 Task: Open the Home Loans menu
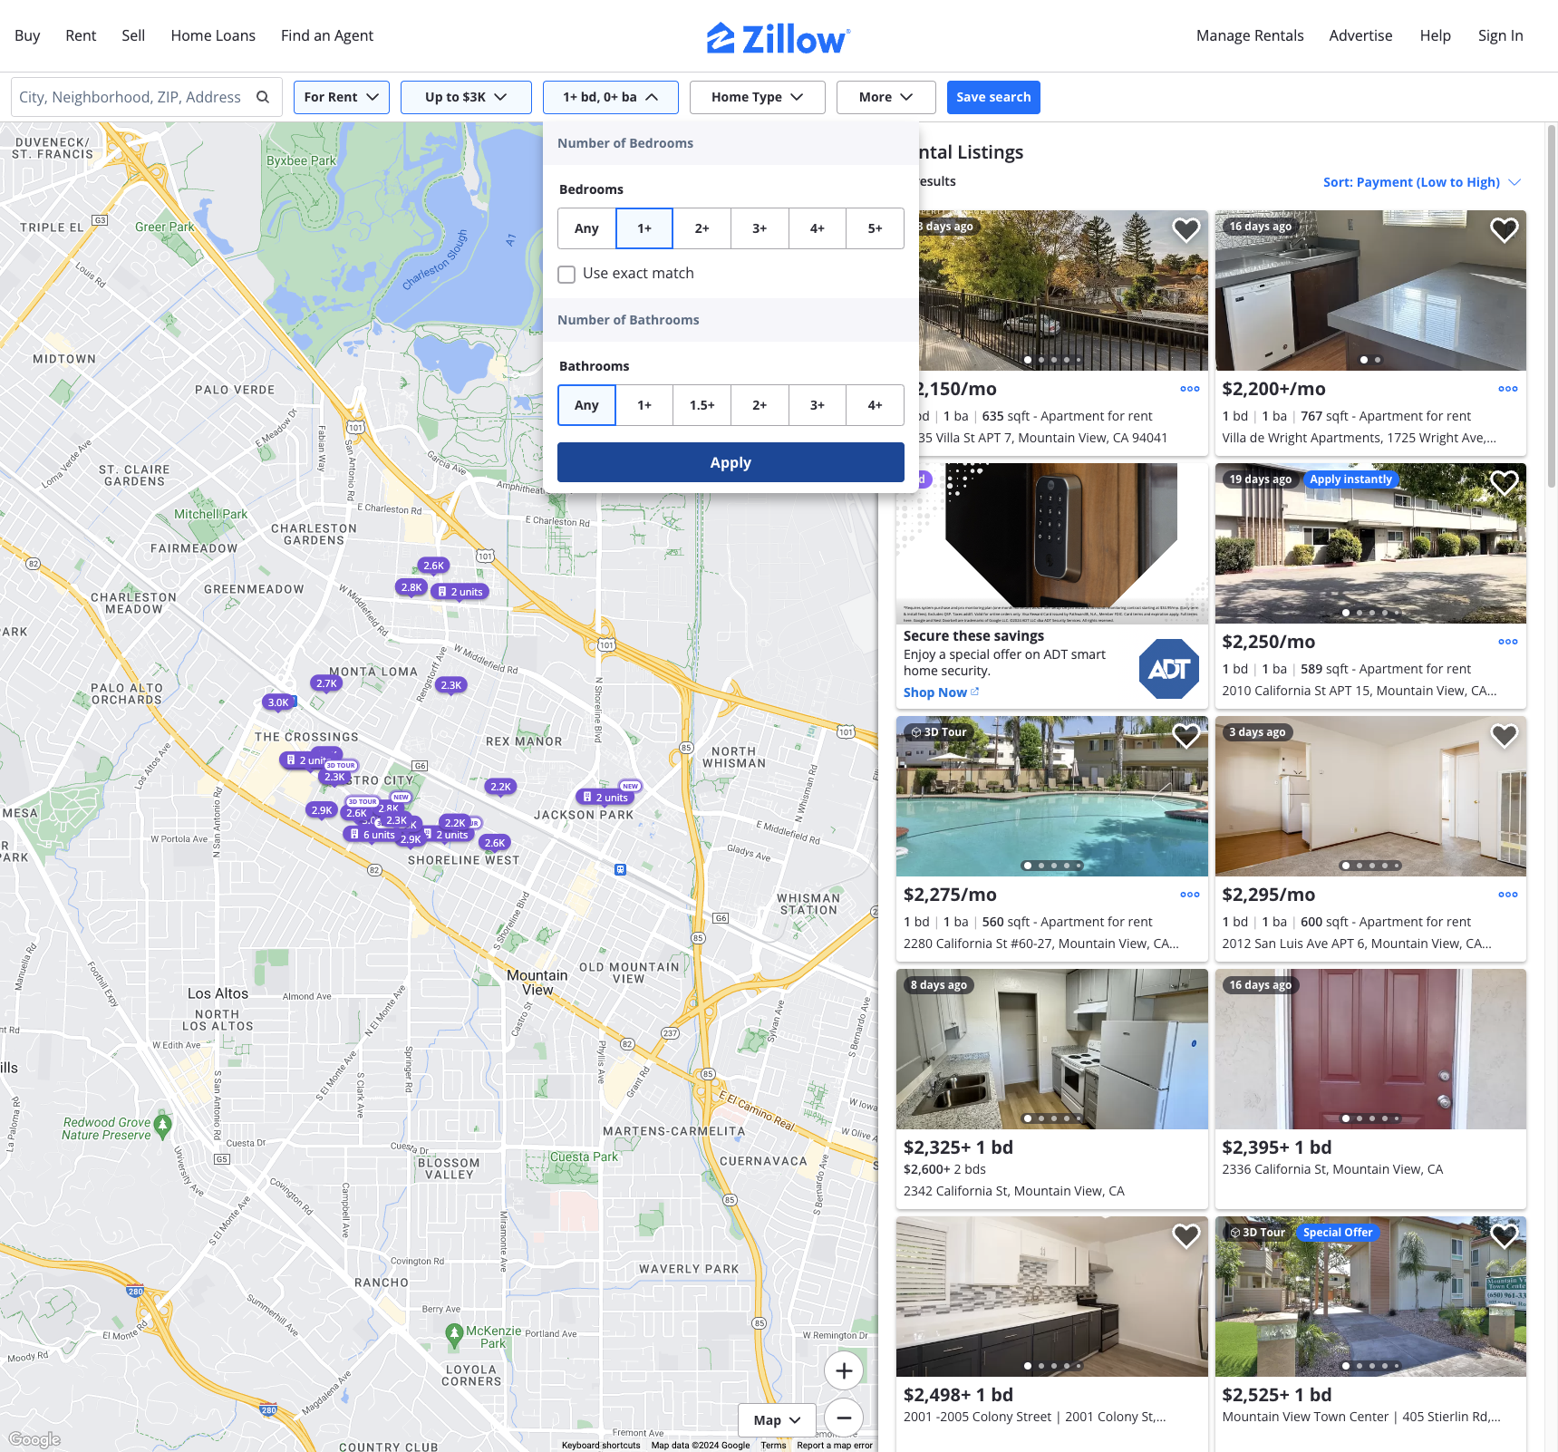click(213, 35)
